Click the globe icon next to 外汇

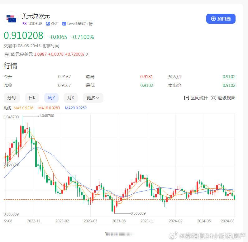click(x=48, y=24)
